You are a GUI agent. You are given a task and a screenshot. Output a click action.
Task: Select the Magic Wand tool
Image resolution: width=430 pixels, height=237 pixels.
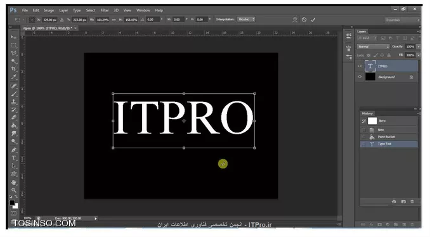(14, 61)
